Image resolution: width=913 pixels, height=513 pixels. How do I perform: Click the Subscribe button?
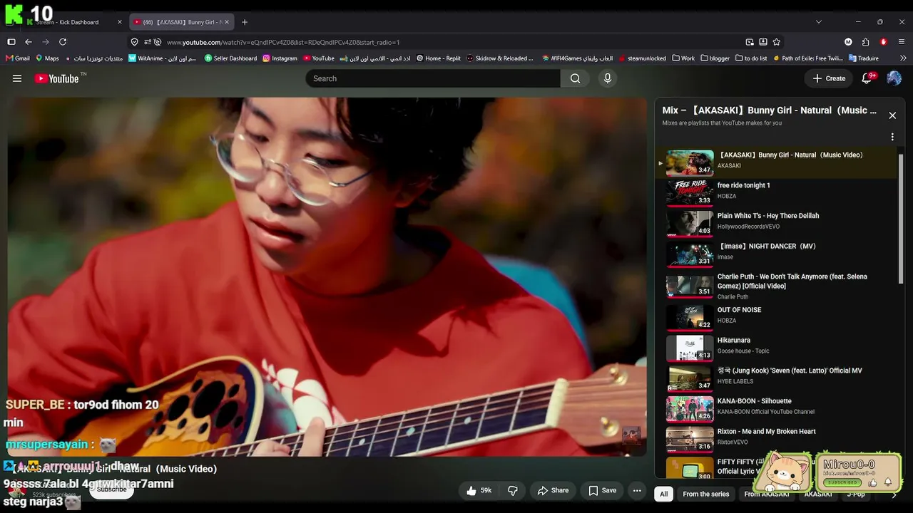tap(111, 489)
